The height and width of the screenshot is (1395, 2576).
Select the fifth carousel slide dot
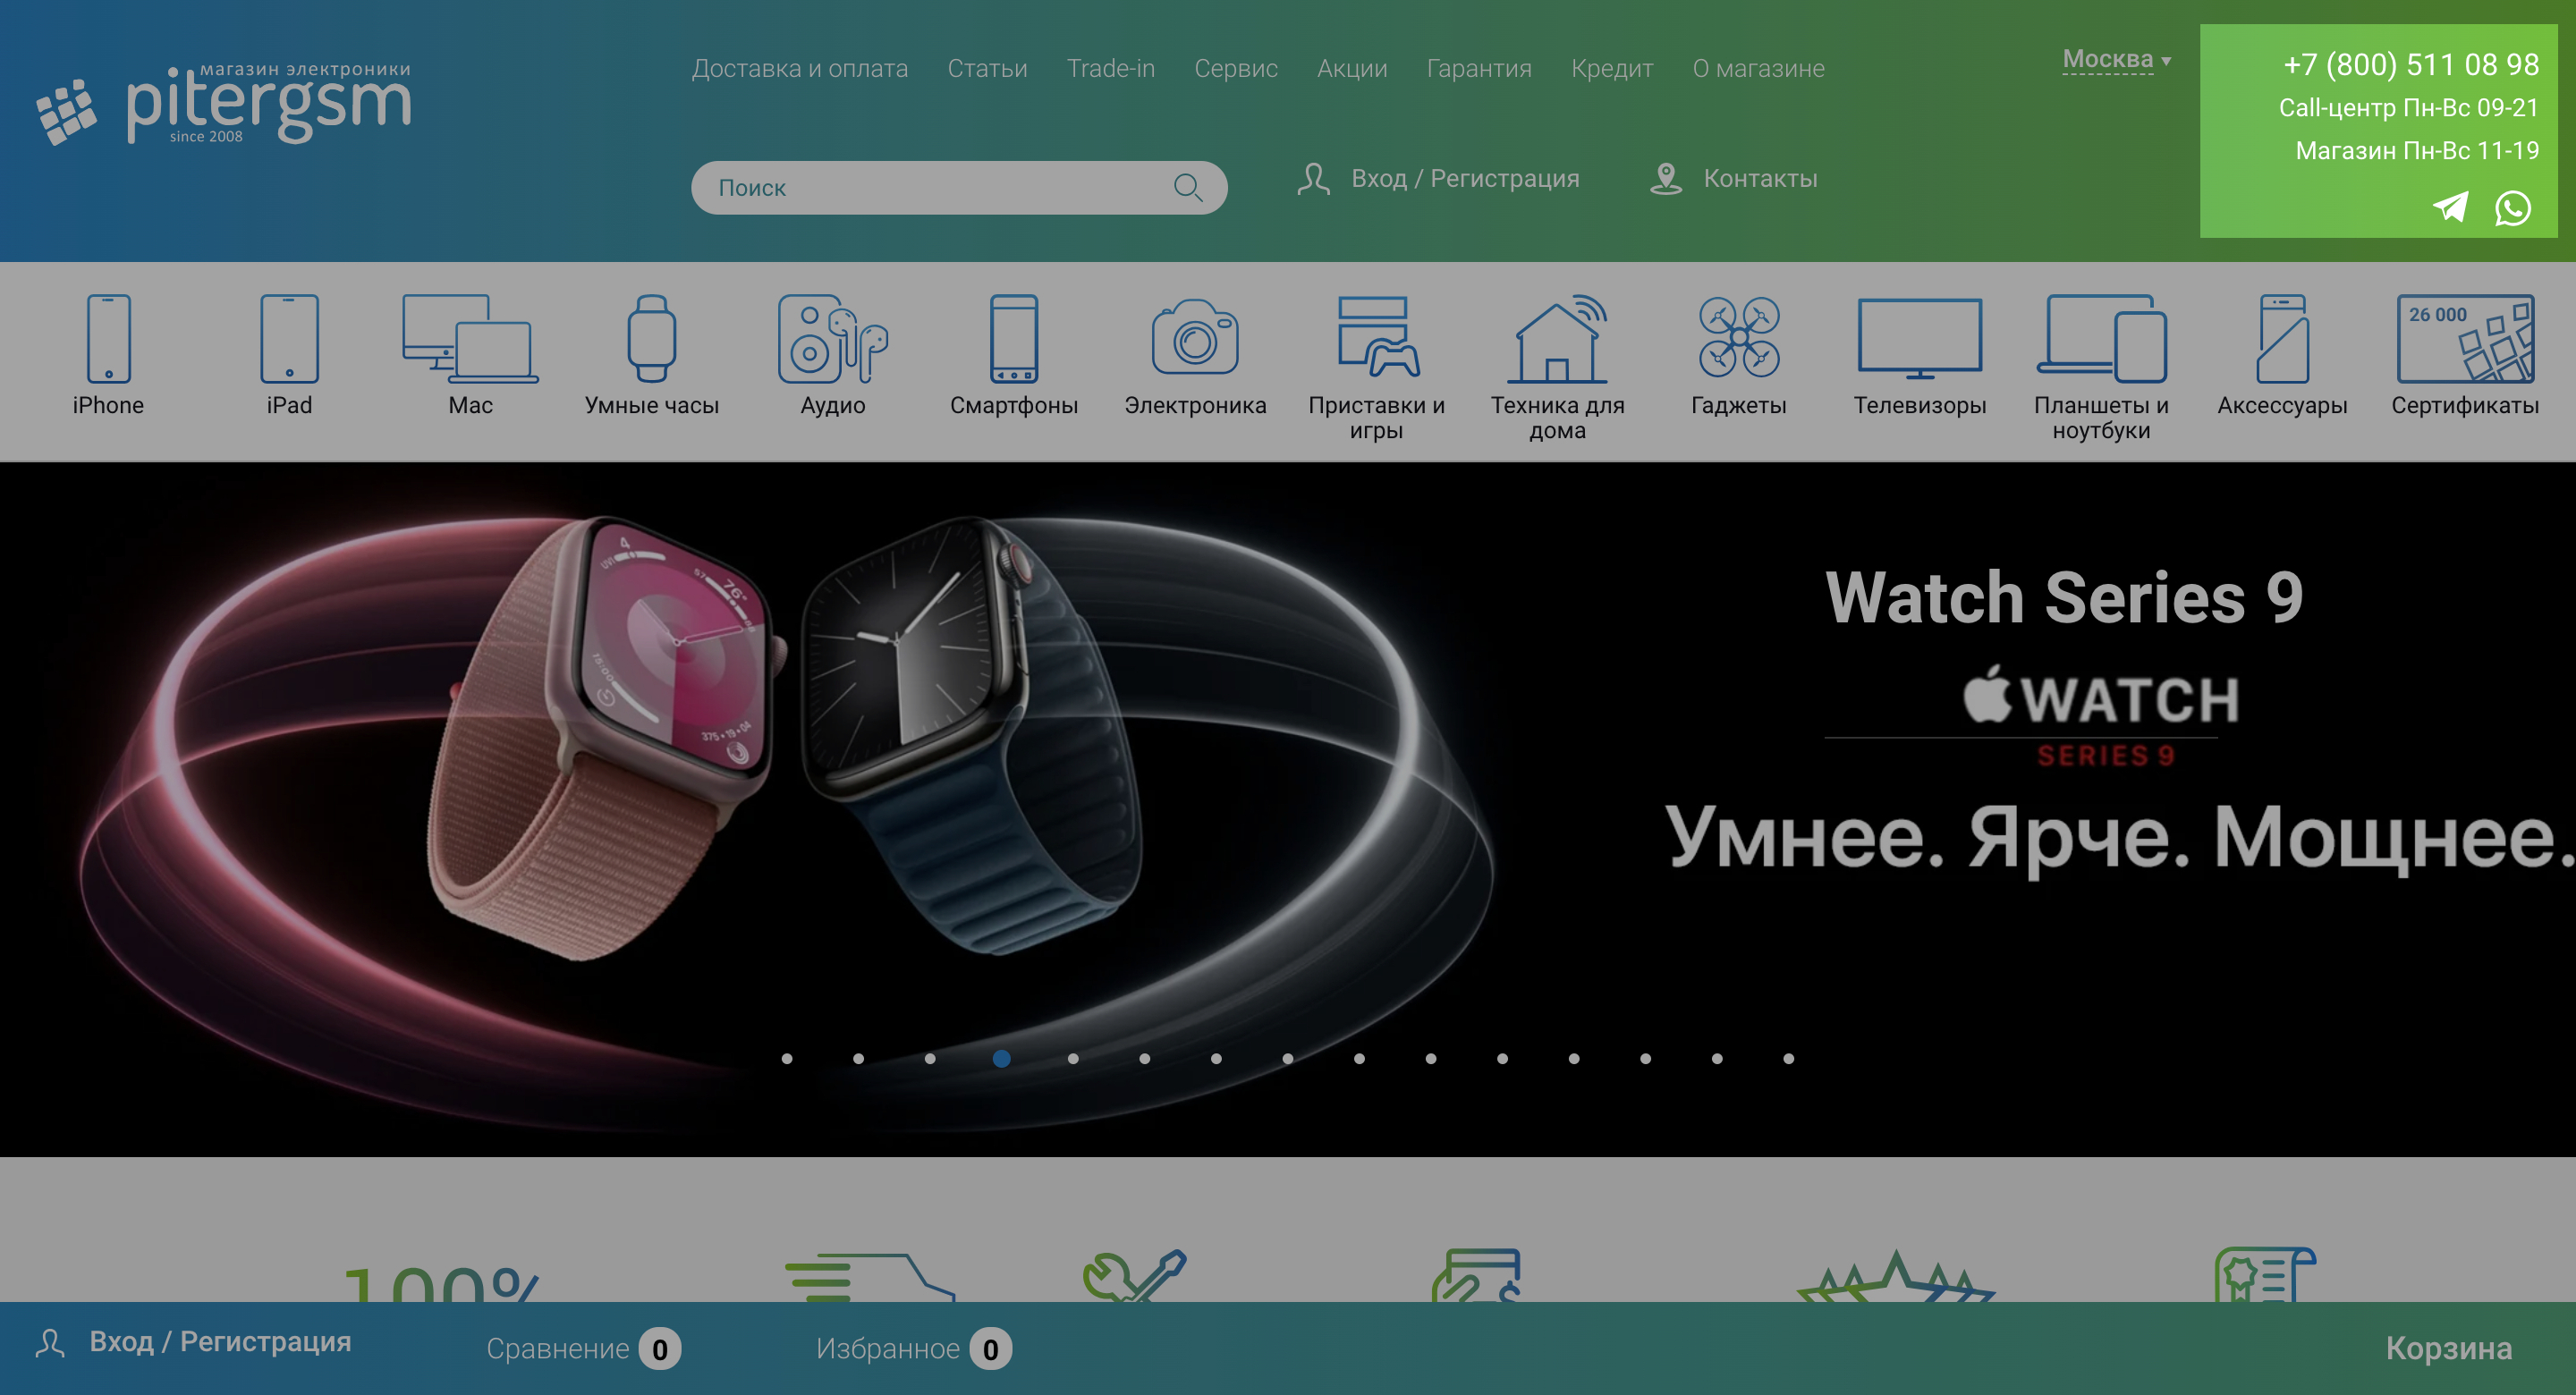coord(1073,1058)
